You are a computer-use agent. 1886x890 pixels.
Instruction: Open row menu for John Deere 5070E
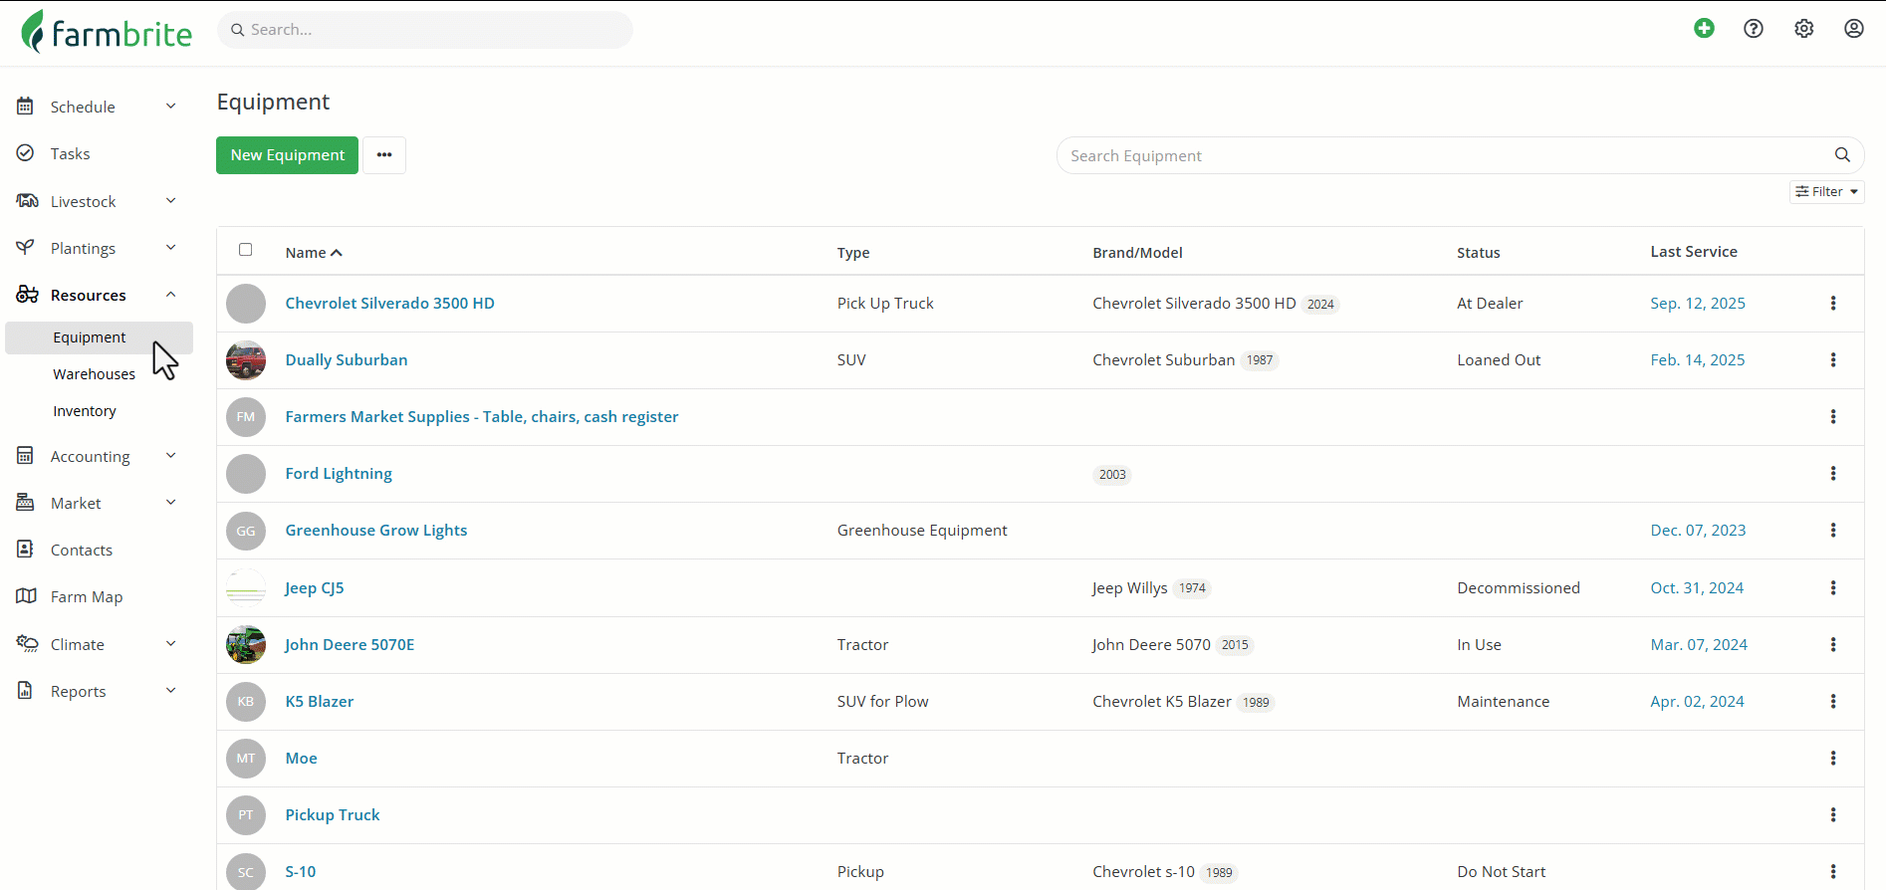tap(1833, 645)
